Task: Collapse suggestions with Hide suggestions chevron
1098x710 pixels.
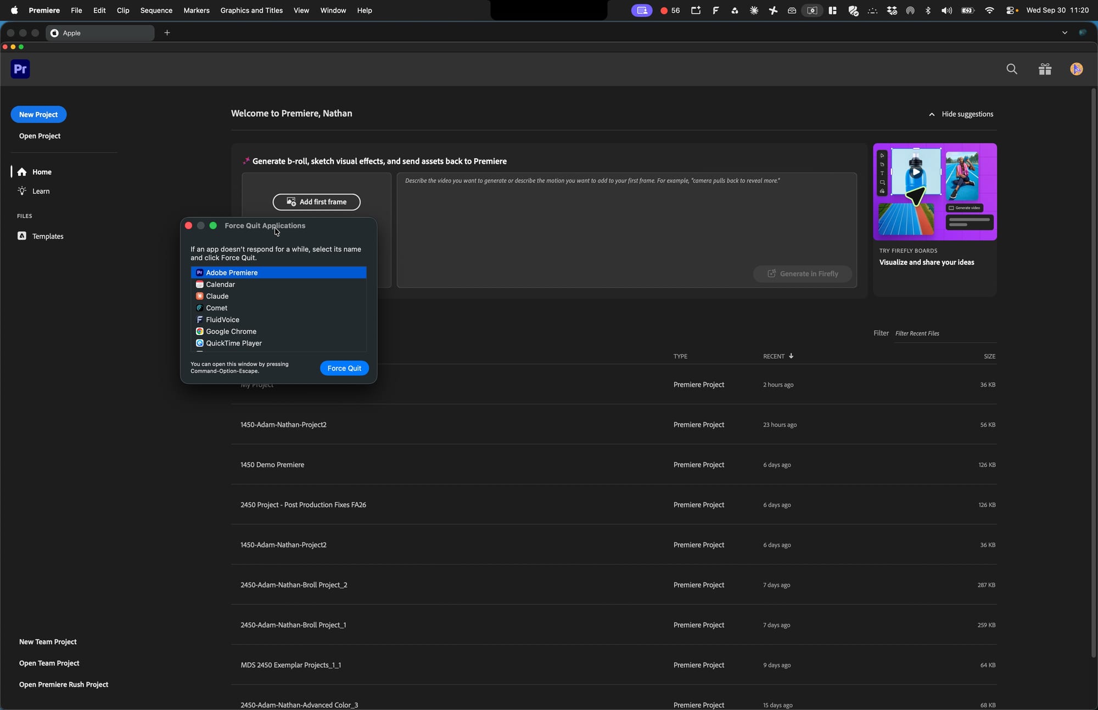Action: point(932,114)
